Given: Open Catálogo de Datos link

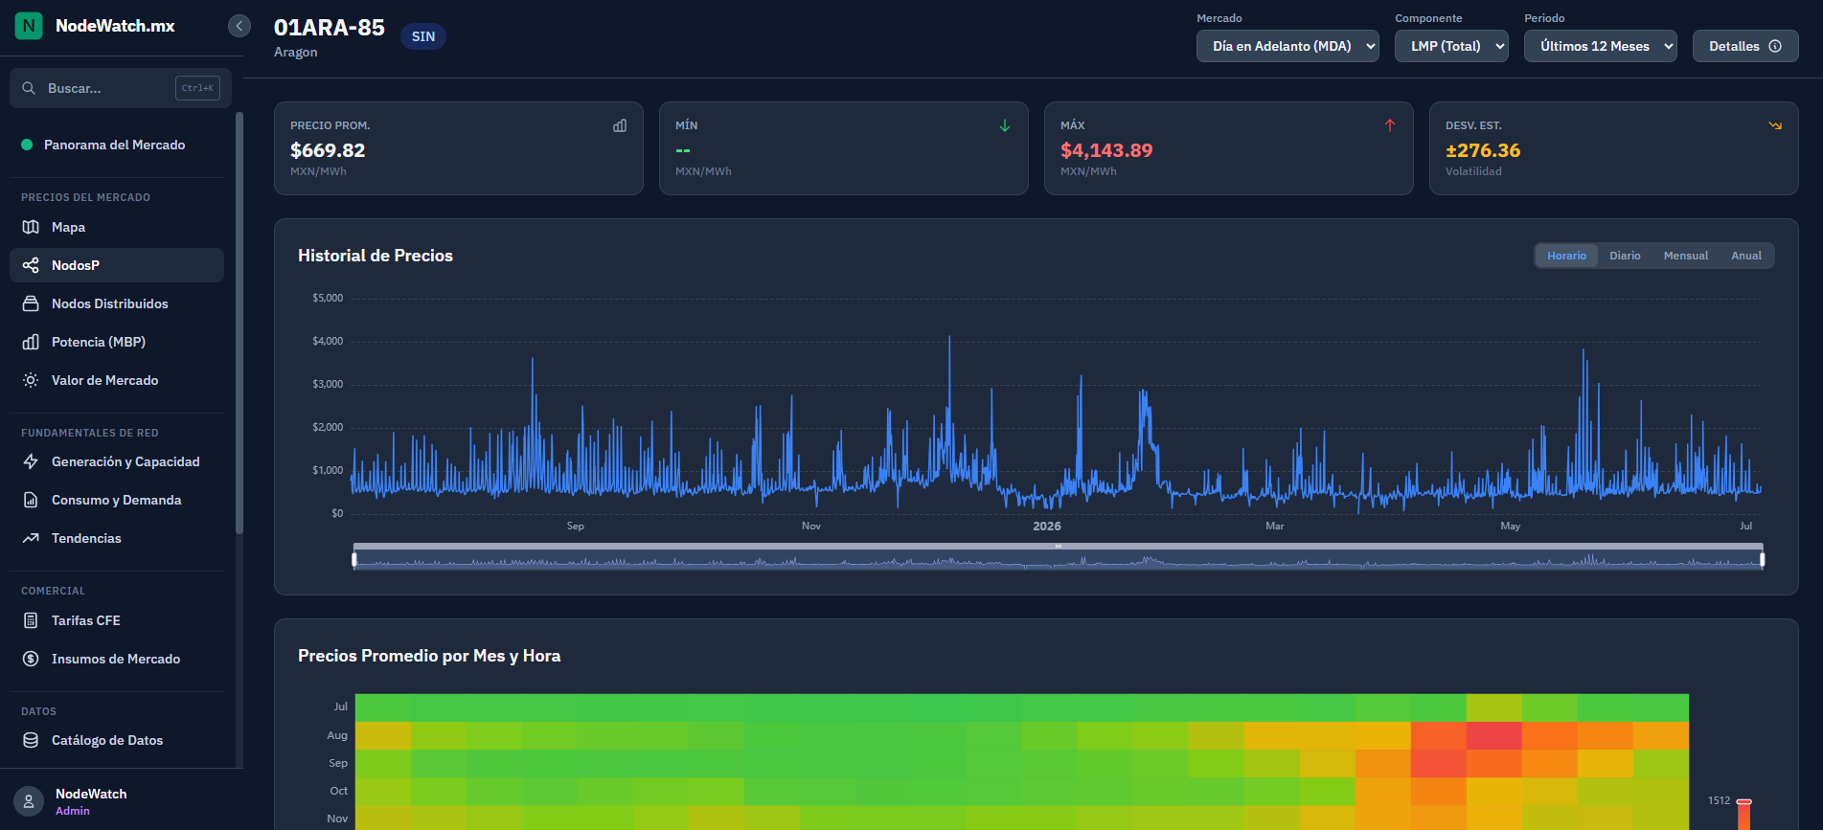Looking at the screenshot, I should point(117,740).
